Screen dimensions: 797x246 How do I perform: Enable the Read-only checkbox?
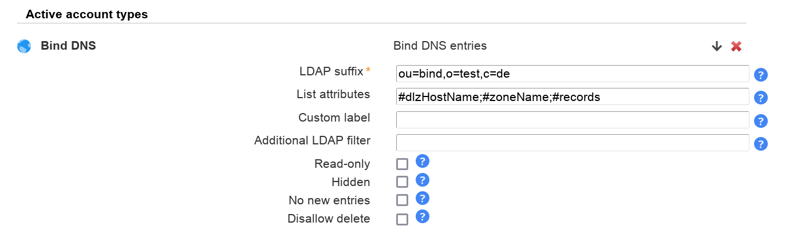(403, 164)
